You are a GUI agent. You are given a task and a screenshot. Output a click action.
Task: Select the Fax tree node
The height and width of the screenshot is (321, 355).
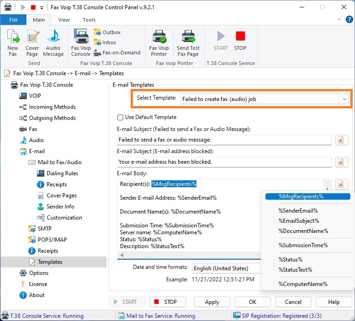(28, 129)
